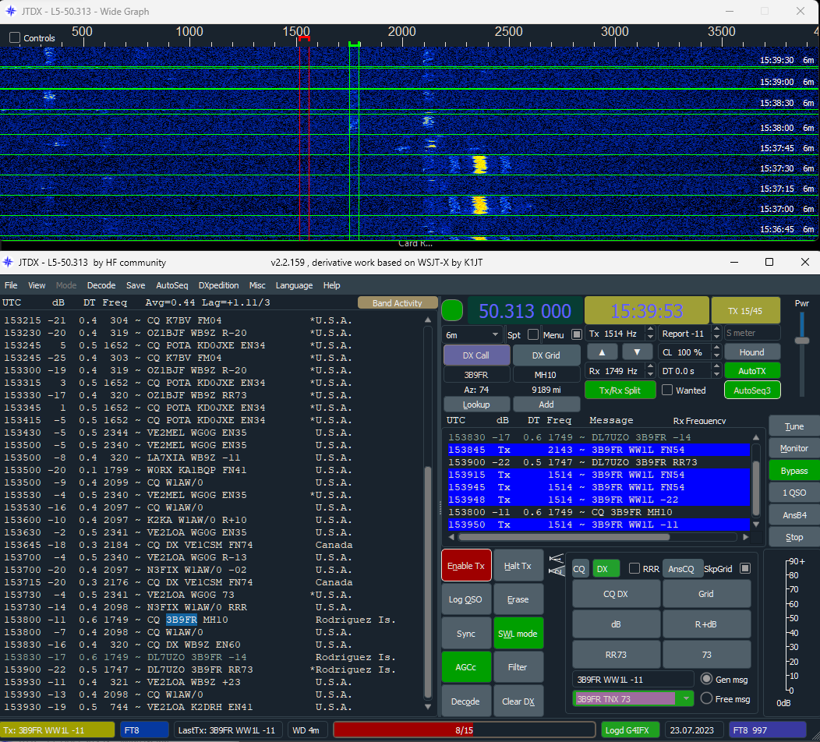Toggle the green SWL mode button
Viewport: 820px width, 742px height.
tap(518, 633)
